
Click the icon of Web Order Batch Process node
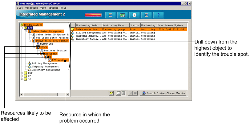coord(34,38)
